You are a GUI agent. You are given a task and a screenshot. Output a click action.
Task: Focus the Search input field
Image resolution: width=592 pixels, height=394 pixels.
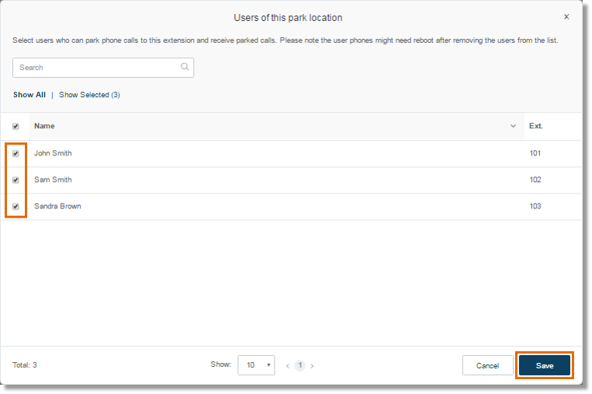tap(103, 68)
